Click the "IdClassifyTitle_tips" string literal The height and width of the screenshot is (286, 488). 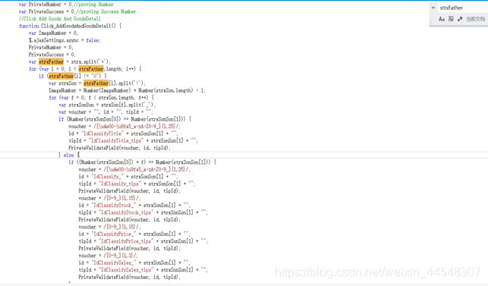[x=116, y=140]
